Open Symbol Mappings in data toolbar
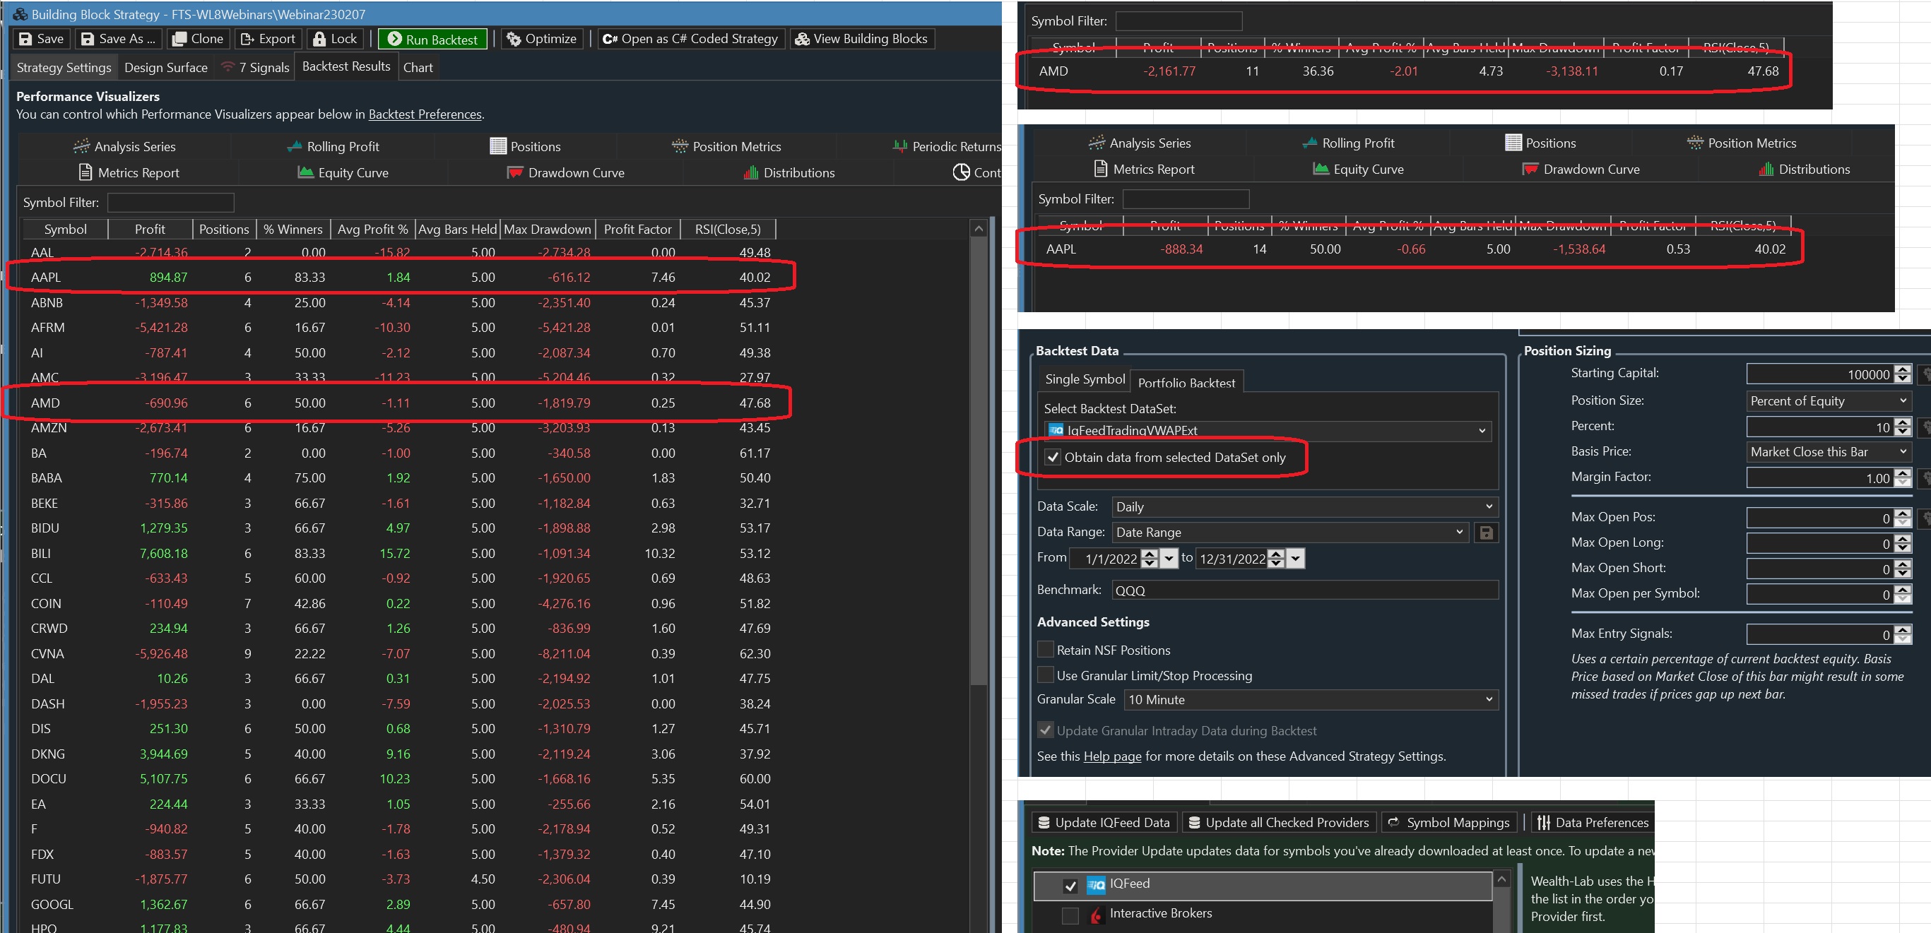 (1448, 822)
